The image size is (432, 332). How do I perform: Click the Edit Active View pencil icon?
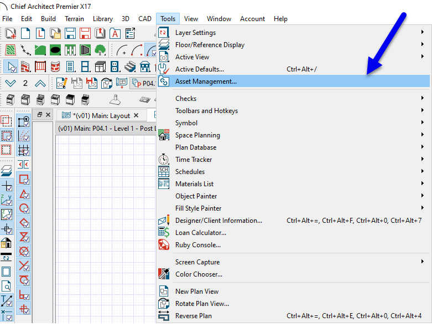point(62,83)
